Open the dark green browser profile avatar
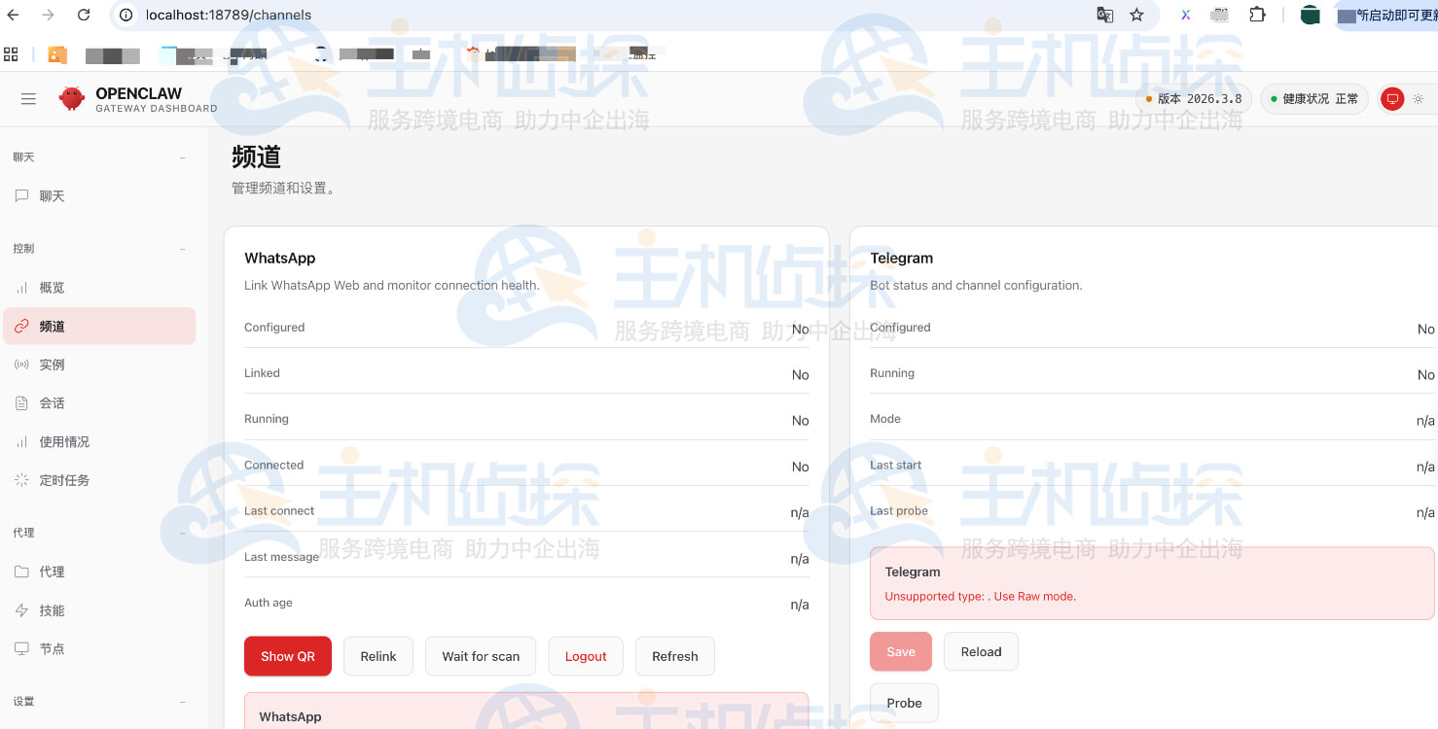 click(1311, 15)
